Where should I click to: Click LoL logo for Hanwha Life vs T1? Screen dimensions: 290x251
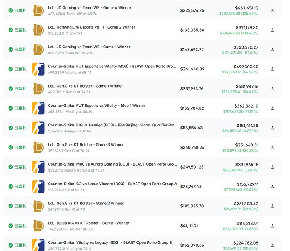click(38, 30)
